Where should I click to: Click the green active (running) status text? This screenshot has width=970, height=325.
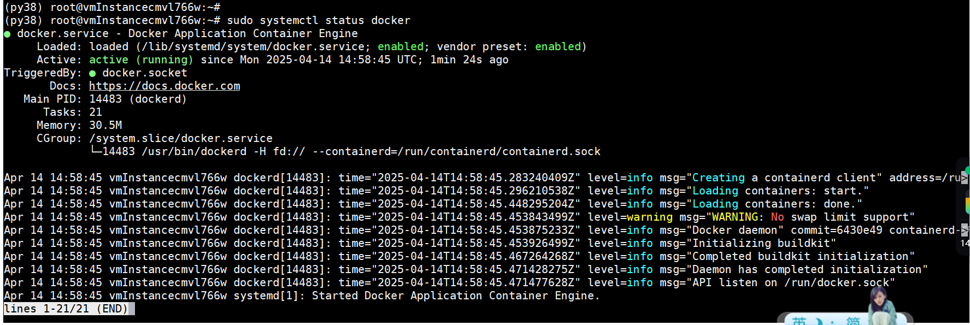pyautogui.click(x=141, y=60)
